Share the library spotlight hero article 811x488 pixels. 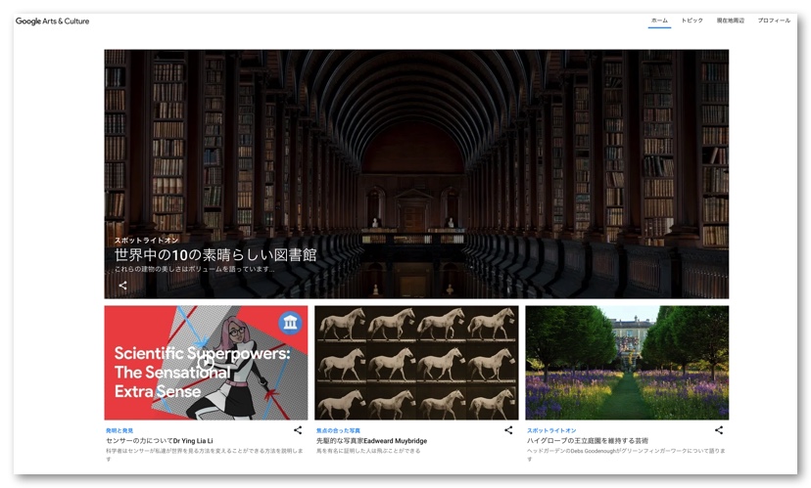click(x=122, y=286)
